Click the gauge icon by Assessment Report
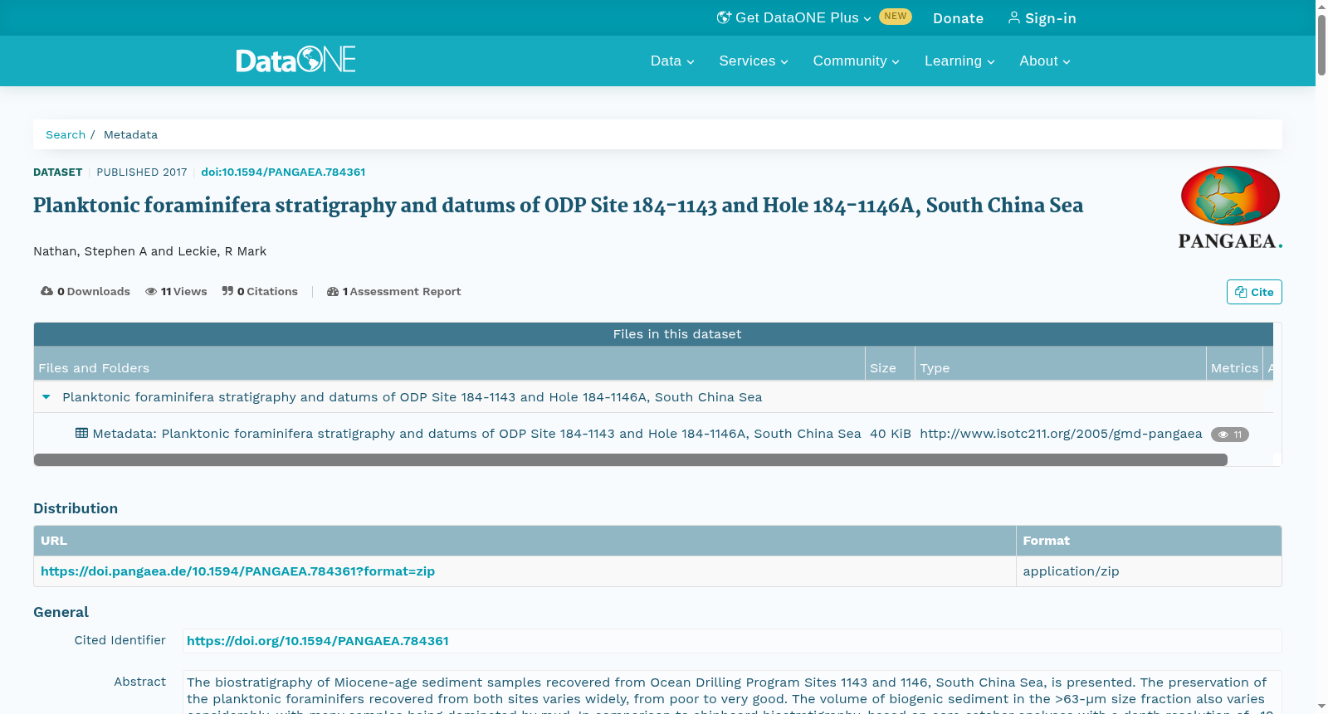 [333, 291]
